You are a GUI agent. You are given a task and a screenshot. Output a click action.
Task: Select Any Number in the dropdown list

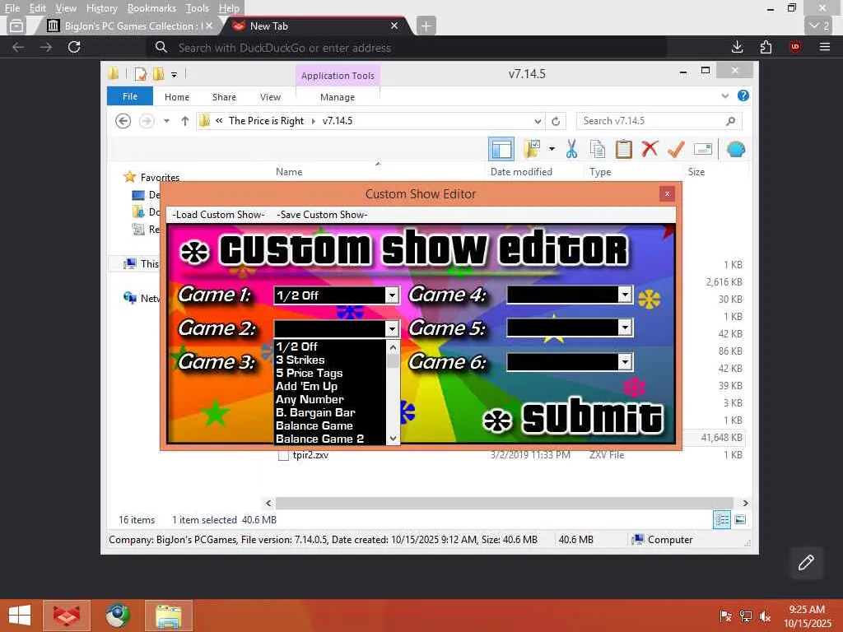310,399
